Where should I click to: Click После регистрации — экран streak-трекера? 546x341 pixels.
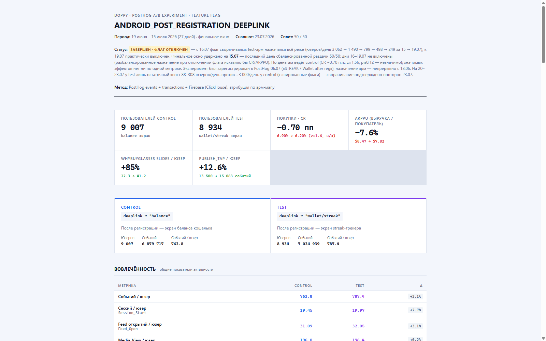pyautogui.click(x=319, y=228)
